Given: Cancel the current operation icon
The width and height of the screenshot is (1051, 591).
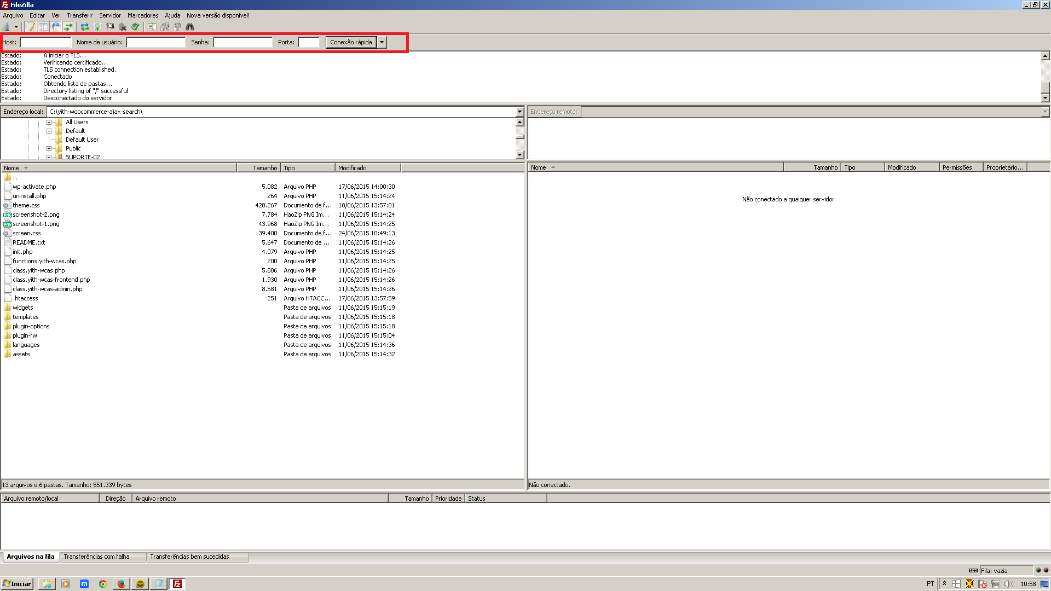Looking at the screenshot, I should pos(110,27).
